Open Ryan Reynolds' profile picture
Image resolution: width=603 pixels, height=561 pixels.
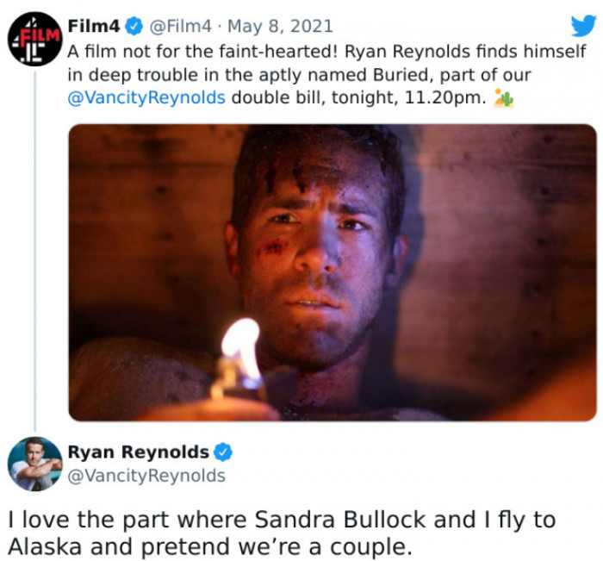(35, 464)
